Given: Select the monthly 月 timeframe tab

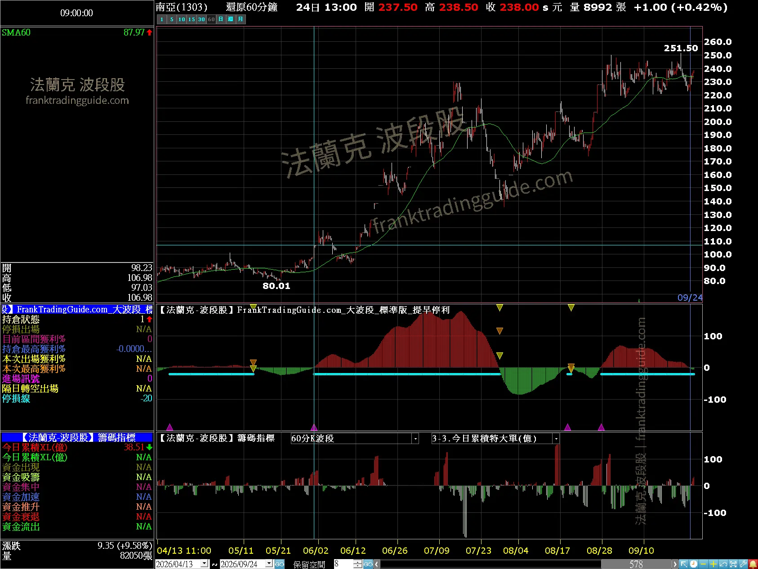Looking at the screenshot, I should pyautogui.click(x=241, y=19).
